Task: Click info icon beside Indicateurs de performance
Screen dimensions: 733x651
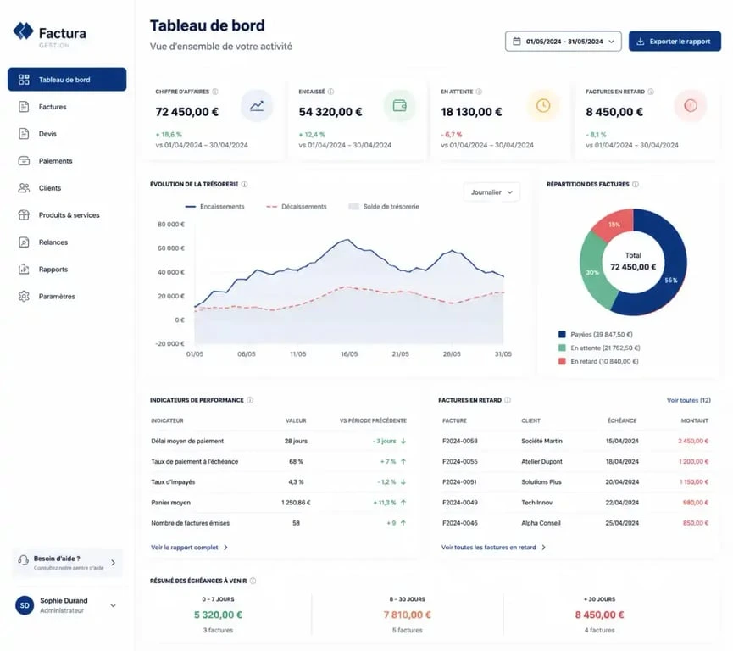Action: pyautogui.click(x=250, y=400)
